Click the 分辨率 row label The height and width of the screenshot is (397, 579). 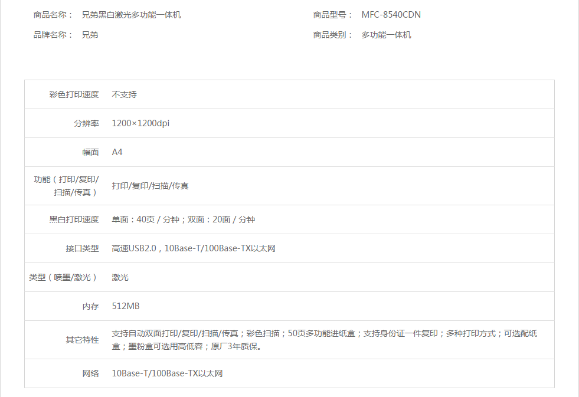click(86, 123)
